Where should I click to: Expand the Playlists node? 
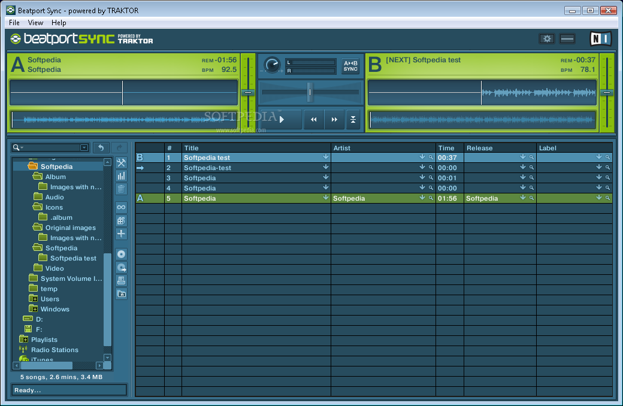[x=24, y=340]
